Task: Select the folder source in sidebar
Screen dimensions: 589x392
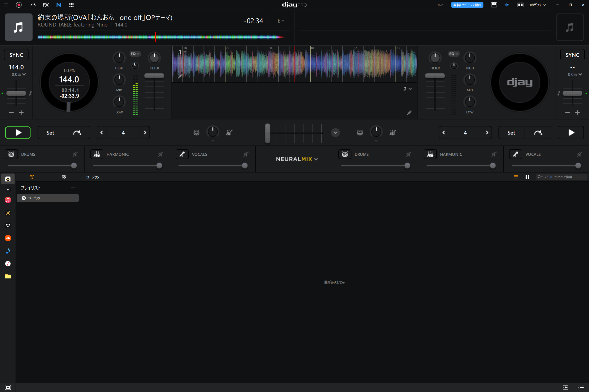Action: (8, 276)
